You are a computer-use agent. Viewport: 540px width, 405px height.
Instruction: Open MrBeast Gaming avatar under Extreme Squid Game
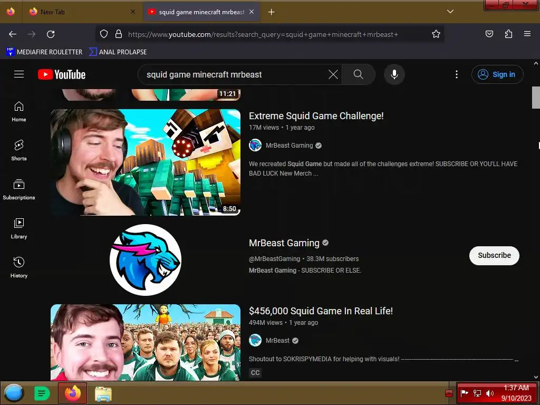(255, 146)
